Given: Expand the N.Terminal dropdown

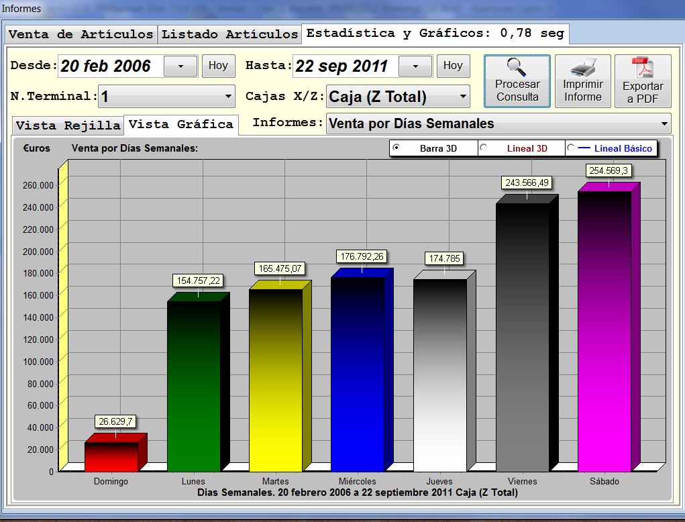Looking at the screenshot, I should (228, 97).
